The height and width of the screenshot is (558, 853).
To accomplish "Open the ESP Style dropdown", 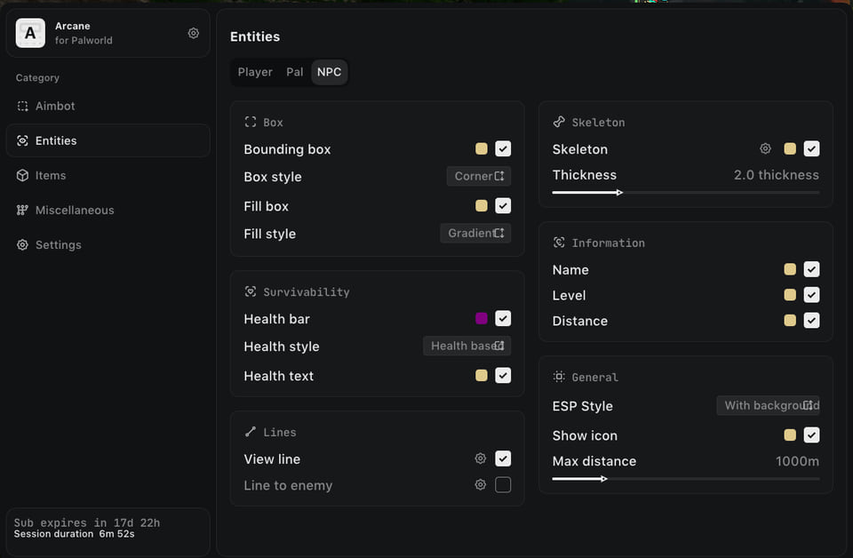I will [768, 406].
